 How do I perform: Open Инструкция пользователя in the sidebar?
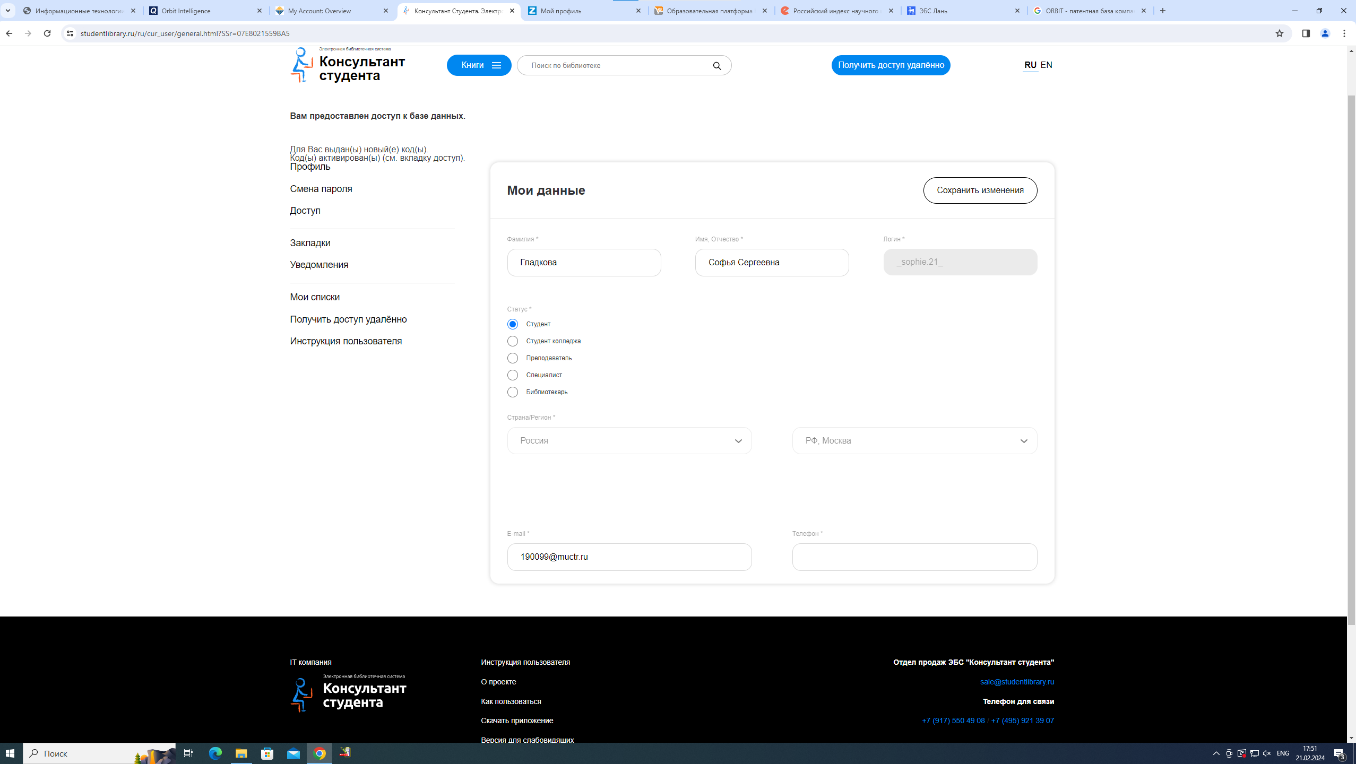tap(346, 341)
